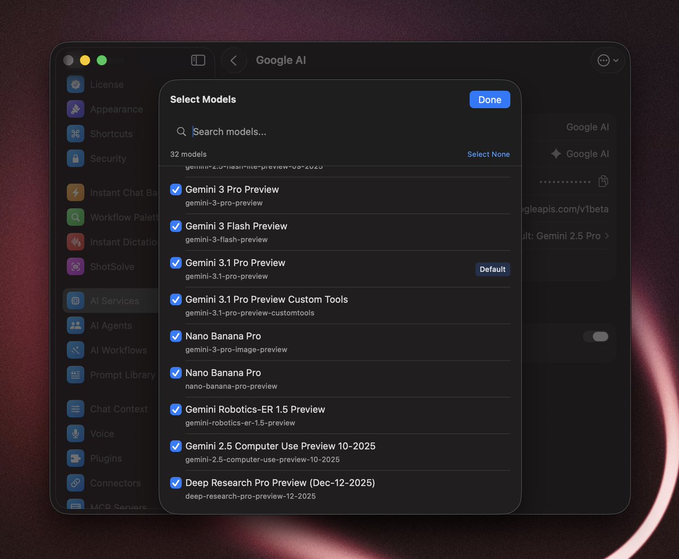The image size is (679, 559).
Task: Uncheck Nano Banana Pro nano-banana-pro-preview
Action: 176,372
